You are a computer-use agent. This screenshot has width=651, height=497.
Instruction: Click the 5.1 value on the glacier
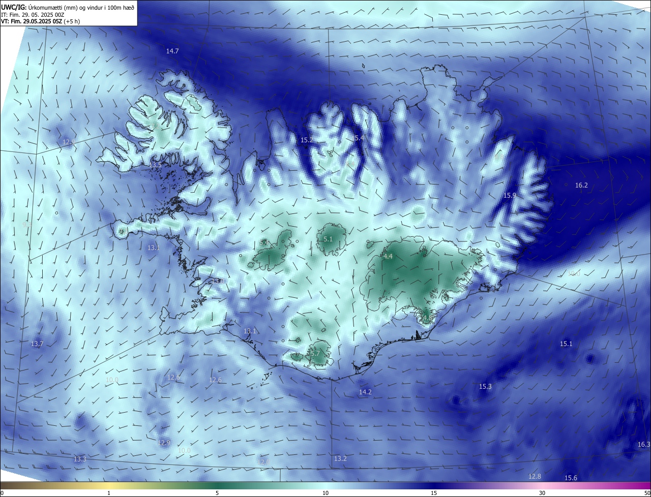click(328, 239)
